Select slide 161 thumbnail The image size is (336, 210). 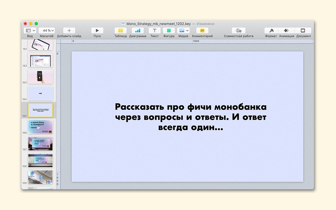(x=40, y=45)
